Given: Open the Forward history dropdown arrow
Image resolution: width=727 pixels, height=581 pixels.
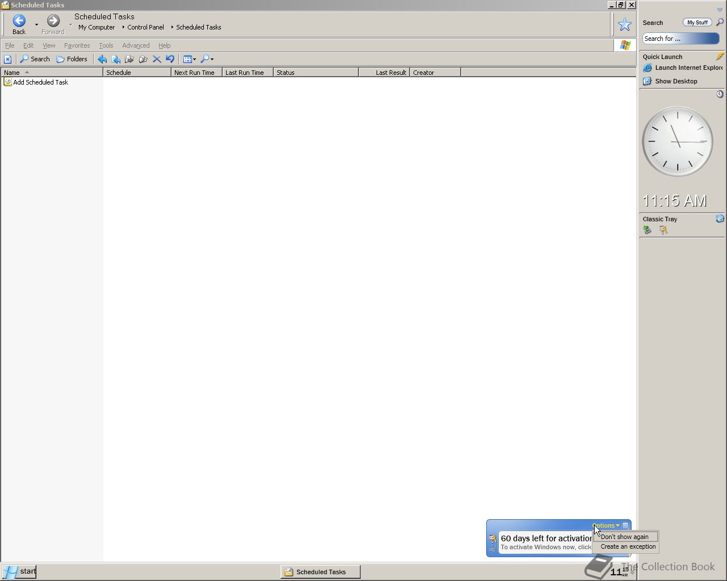Looking at the screenshot, I should coord(70,24).
